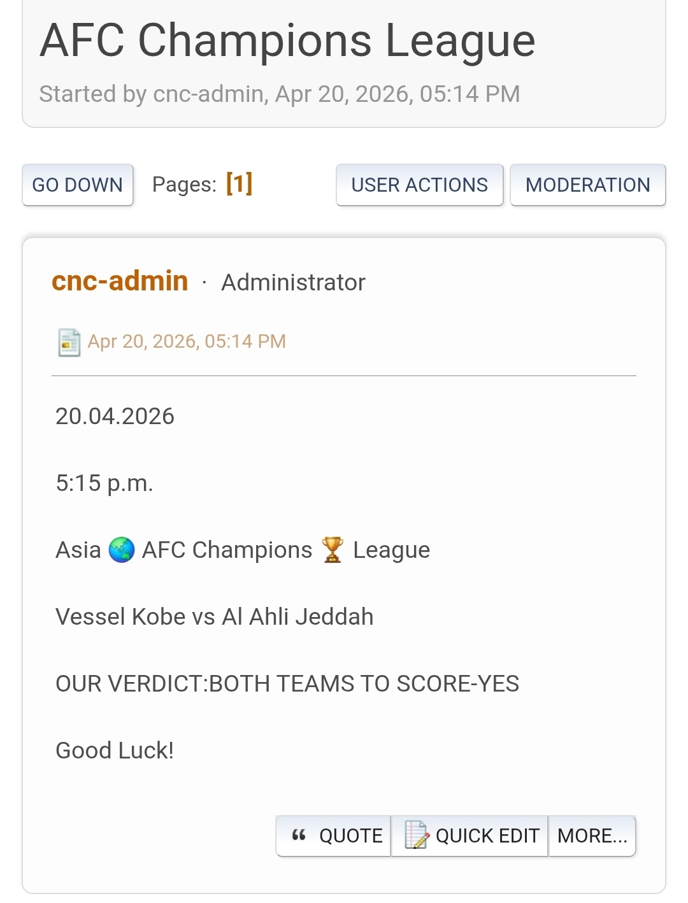
Task: Click the Good Luck! text
Action: pyautogui.click(x=115, y=750)
